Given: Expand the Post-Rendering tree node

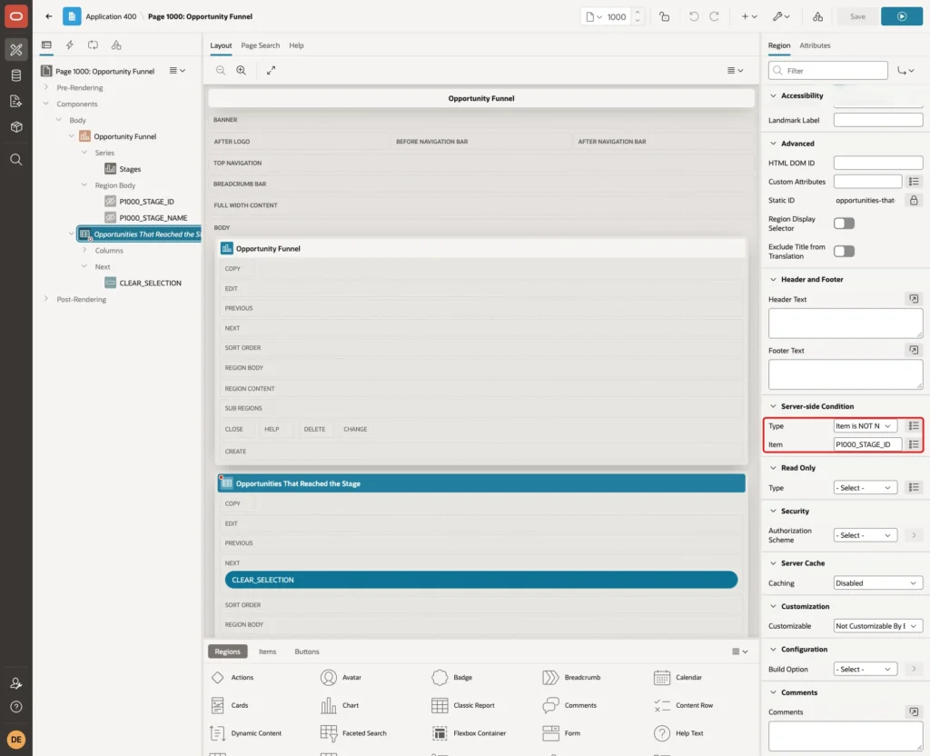Looking at the screenshot, I should [x=46, y=299].
